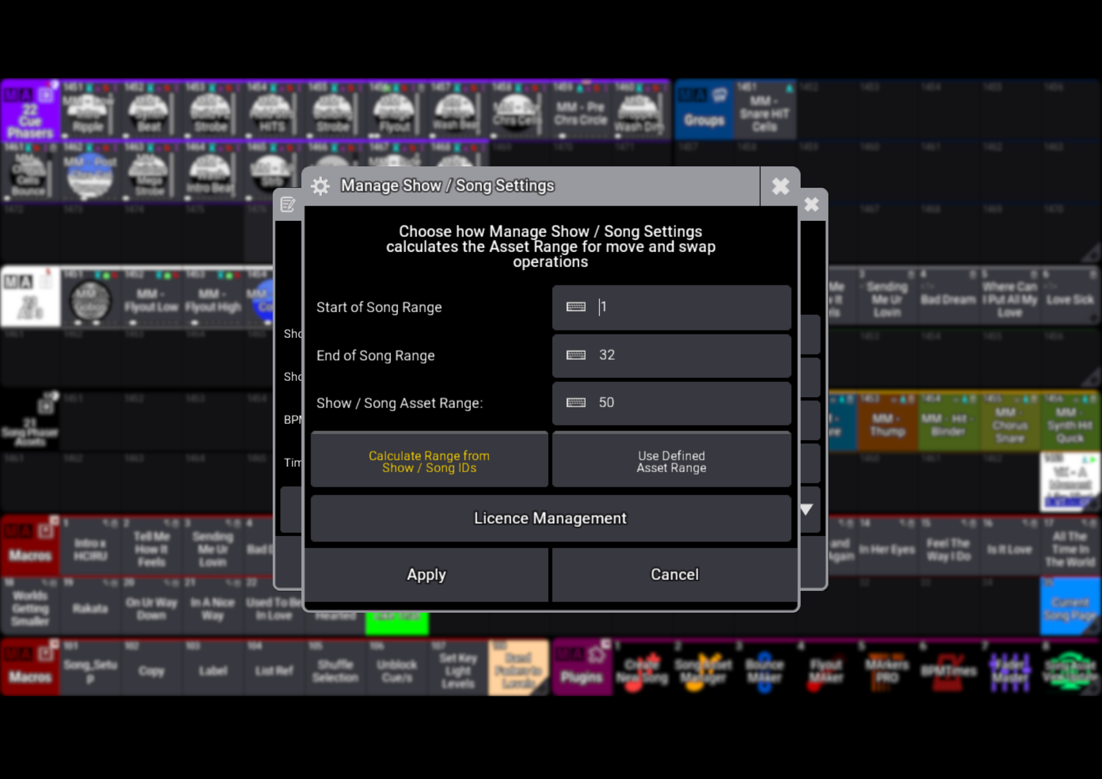This screenshot has height=779, width=1102.
Task: Open keyboard for End of Song Range
Action: point(576,355)
